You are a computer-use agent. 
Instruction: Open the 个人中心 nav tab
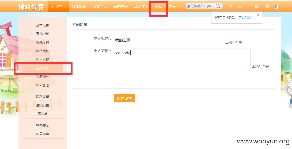click(x=58, y=6)
